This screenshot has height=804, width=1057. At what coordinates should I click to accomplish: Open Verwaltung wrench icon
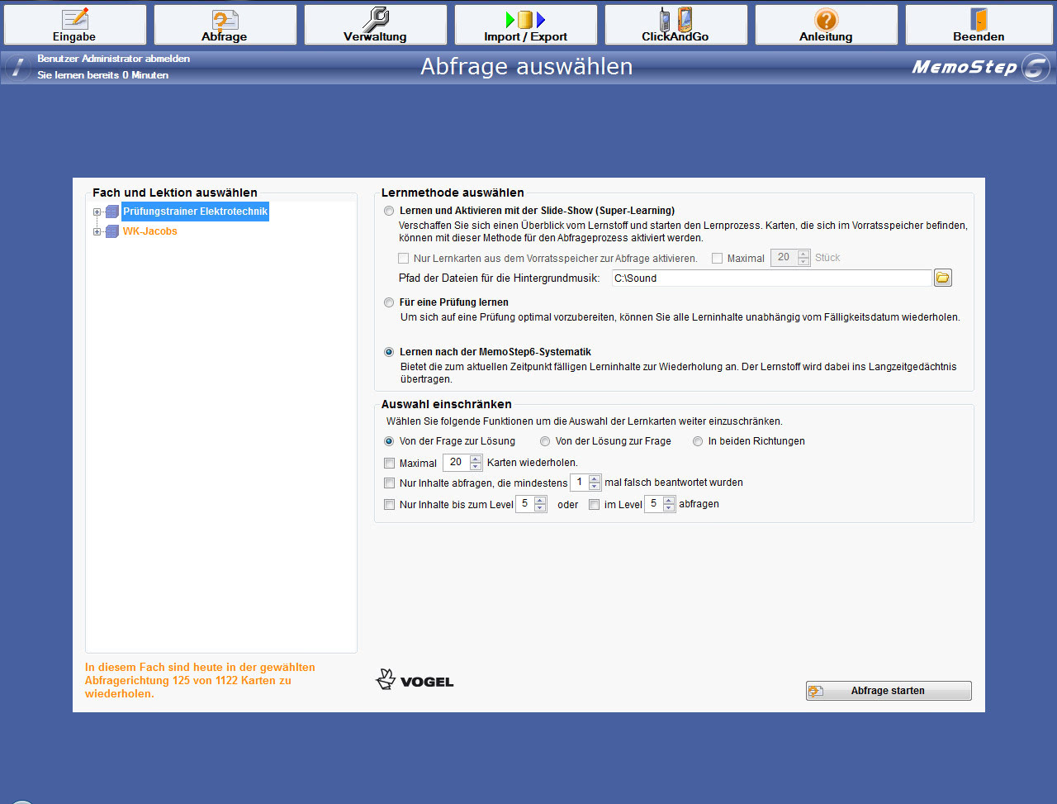[375, 19]
